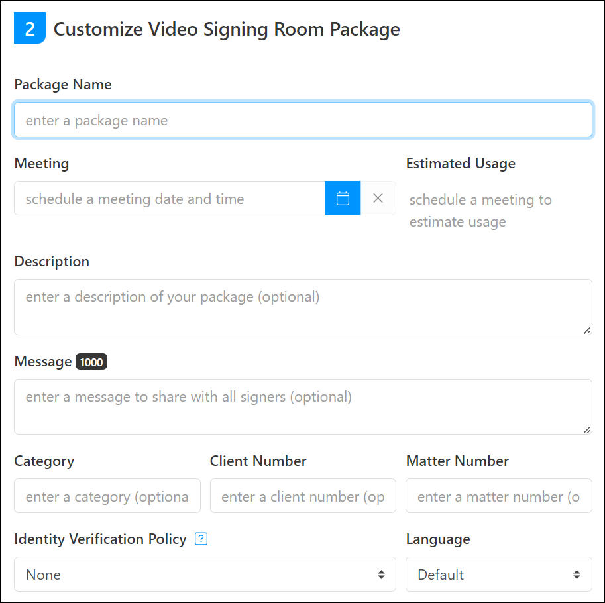Viewport: 605px width, 603px height.
Task: Open the Language Default dropdown
Action: click(x=498, y=574)
